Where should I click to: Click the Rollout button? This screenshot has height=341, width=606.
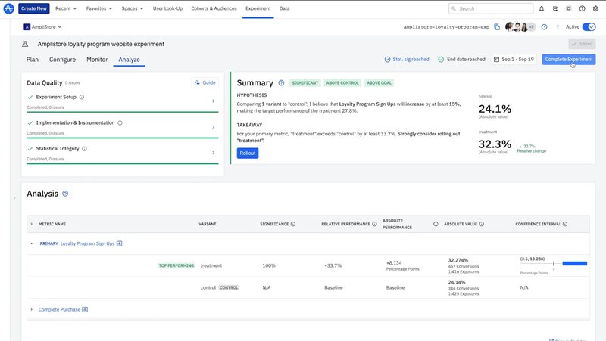point(247,153)
